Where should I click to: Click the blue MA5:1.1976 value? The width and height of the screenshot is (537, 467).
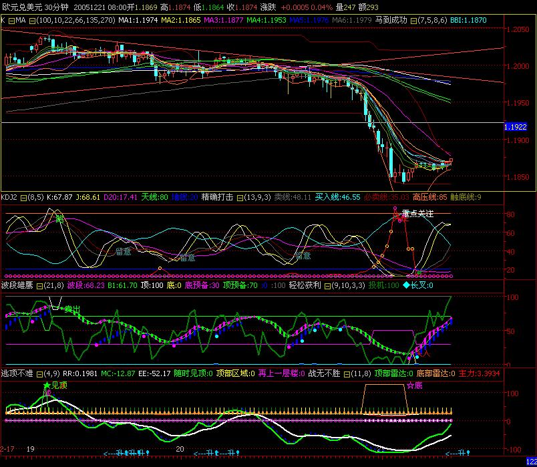click(309, 20)
